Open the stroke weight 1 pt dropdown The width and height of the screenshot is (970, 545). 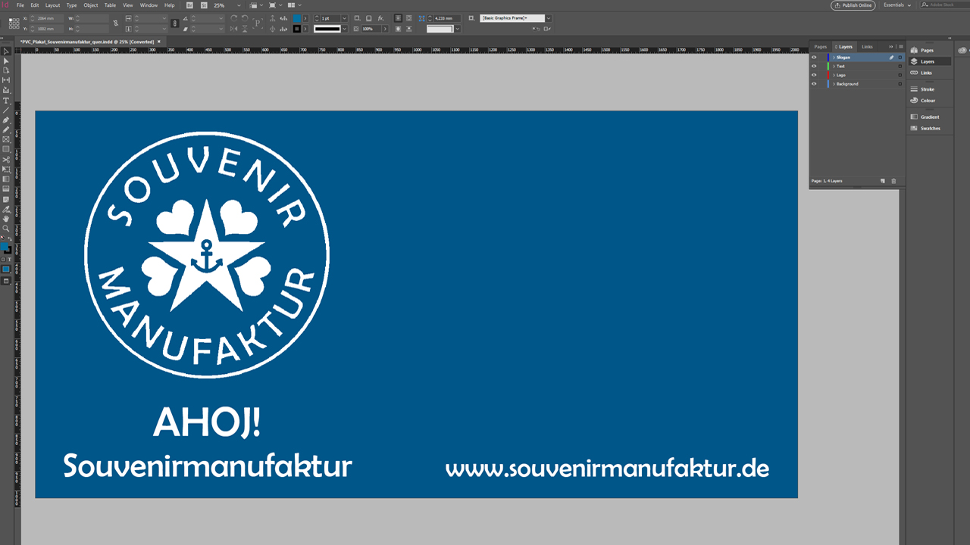click(x=345, y=18)
